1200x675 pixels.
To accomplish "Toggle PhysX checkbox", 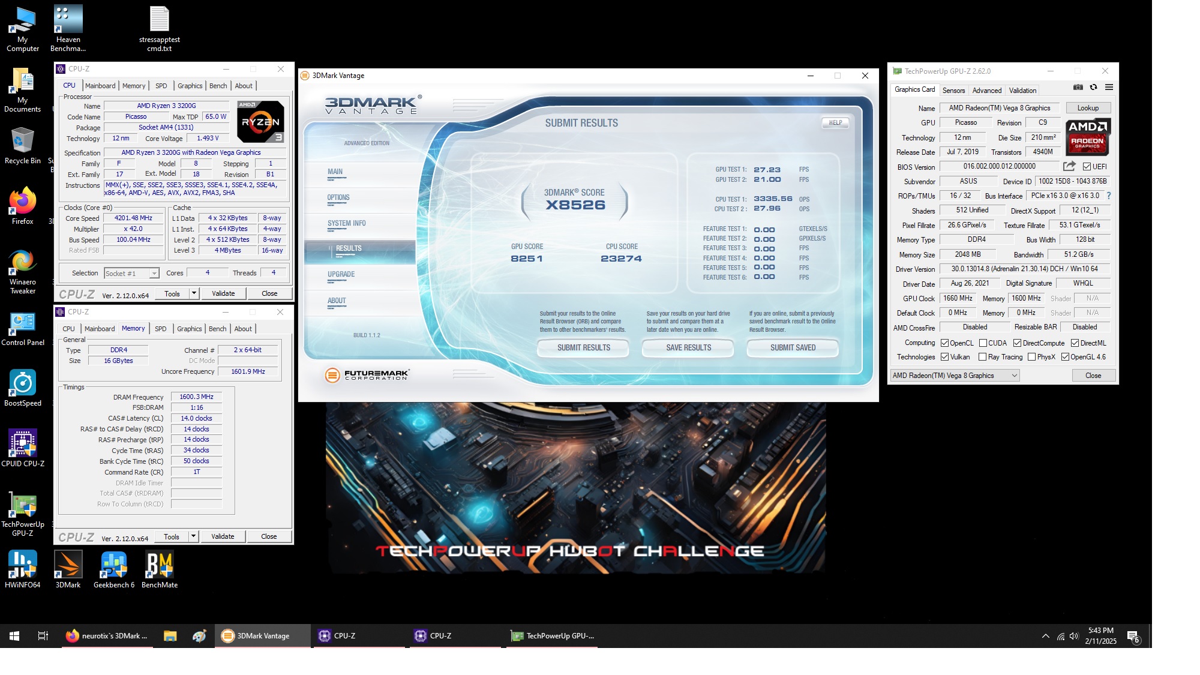I will pos(1031,357).
